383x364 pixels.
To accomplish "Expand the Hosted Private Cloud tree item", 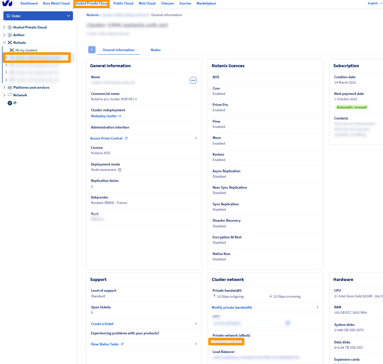I will (x=4, y=27).
